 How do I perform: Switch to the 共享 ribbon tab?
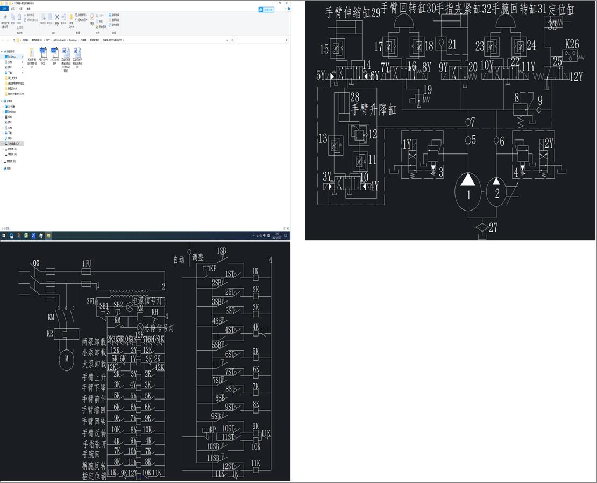click(20, 9)
